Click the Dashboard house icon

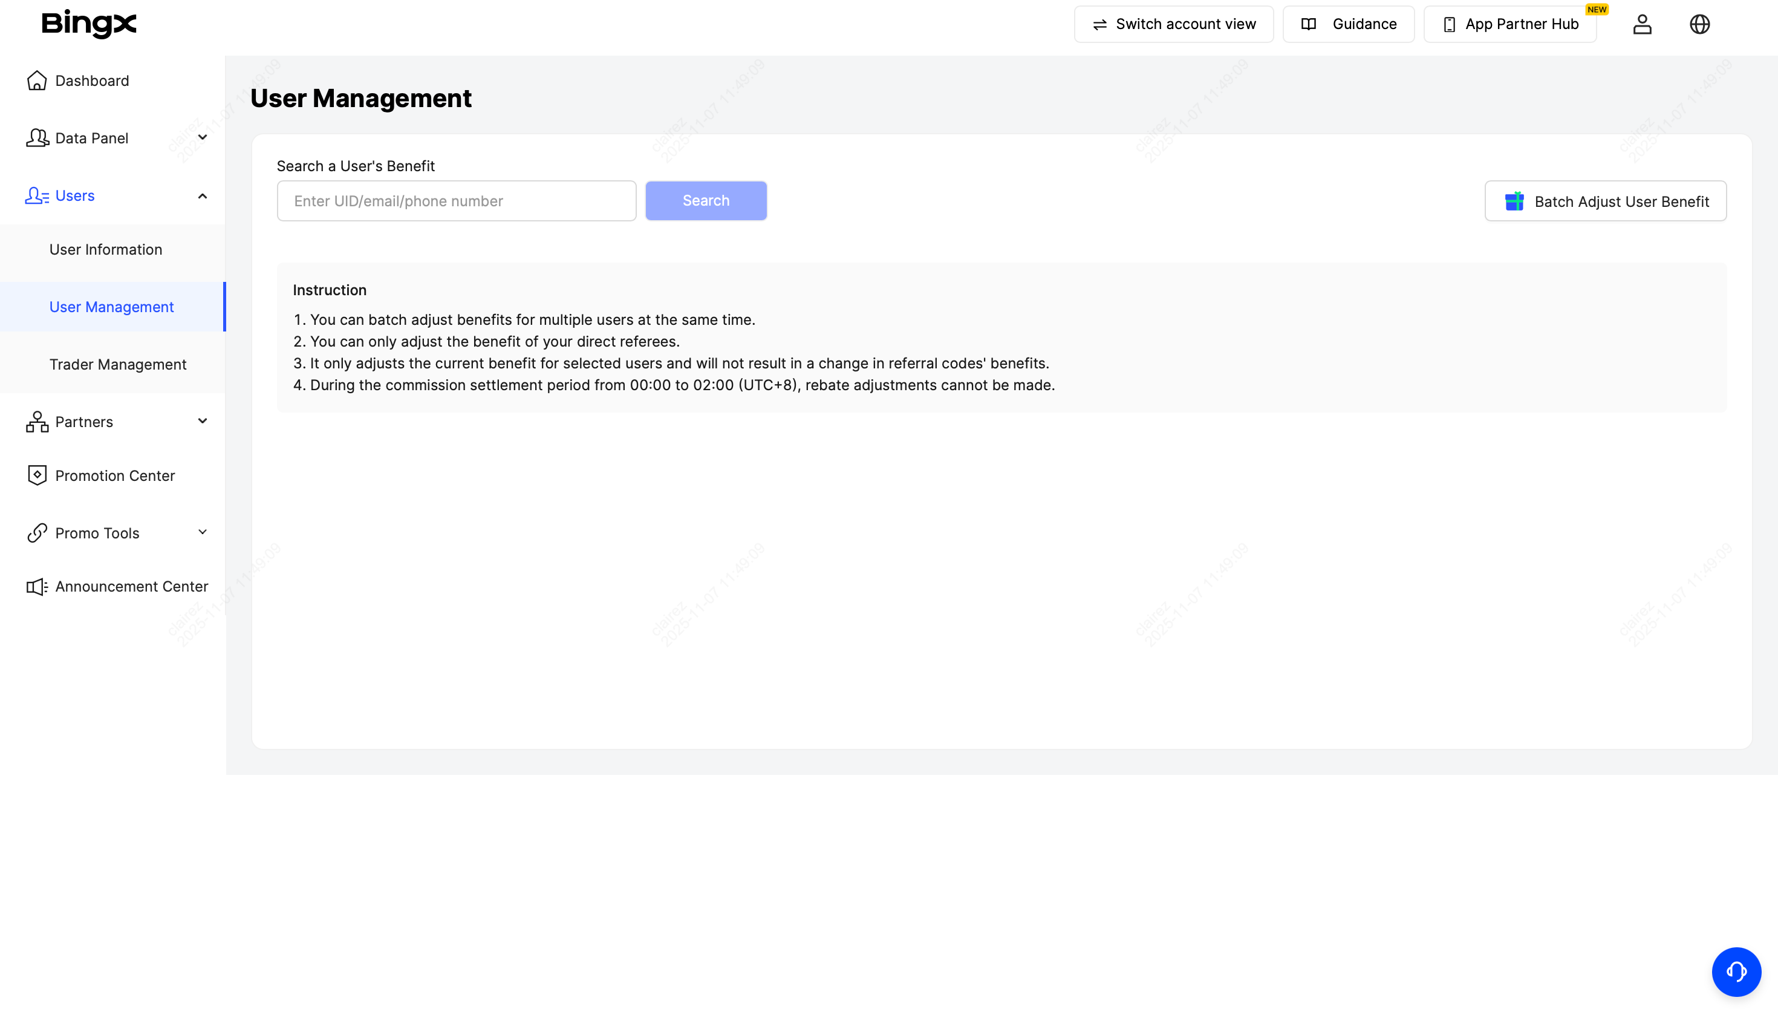pos(37,80)
